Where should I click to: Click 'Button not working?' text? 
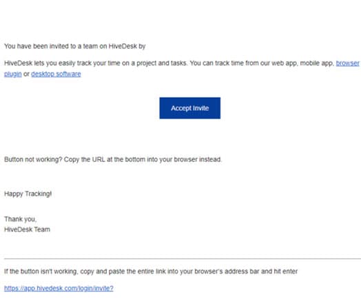[33, 160]
